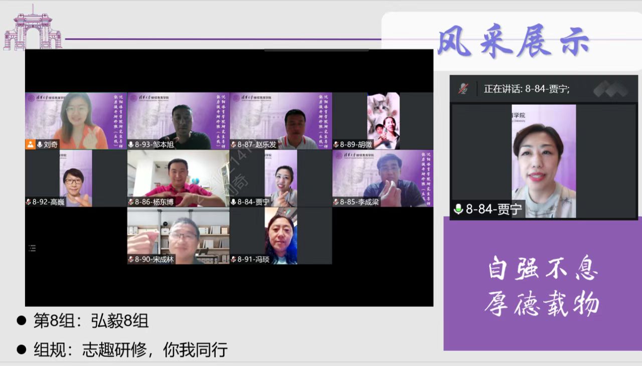
Task: Click the microphone icon next to 刘奇's name
Action: (40, 145)
